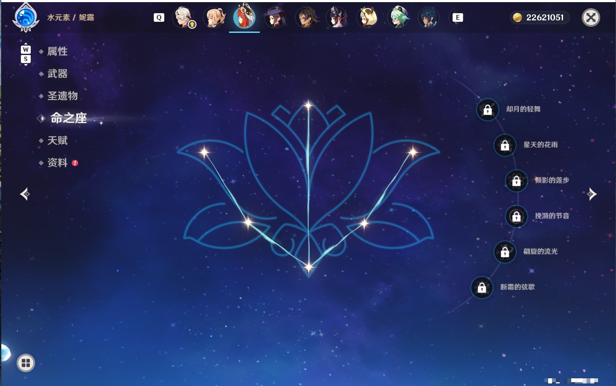This screenshot has width=616, height=386.
Task: Click the lock icon for 挽漪的节音
Action: click(x=517, y=216)
